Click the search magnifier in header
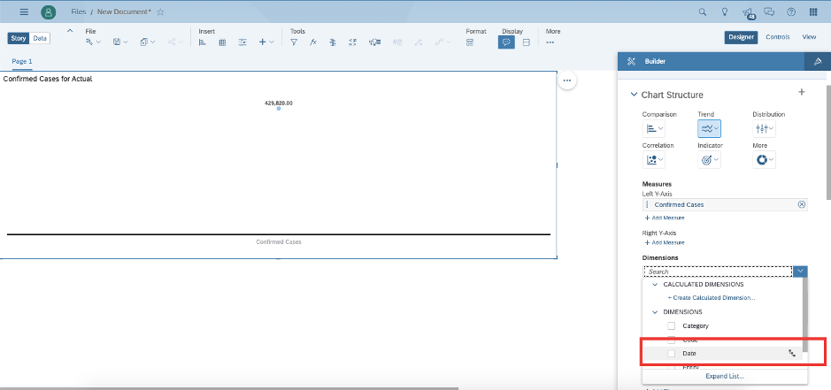 [x=702, y=11]
